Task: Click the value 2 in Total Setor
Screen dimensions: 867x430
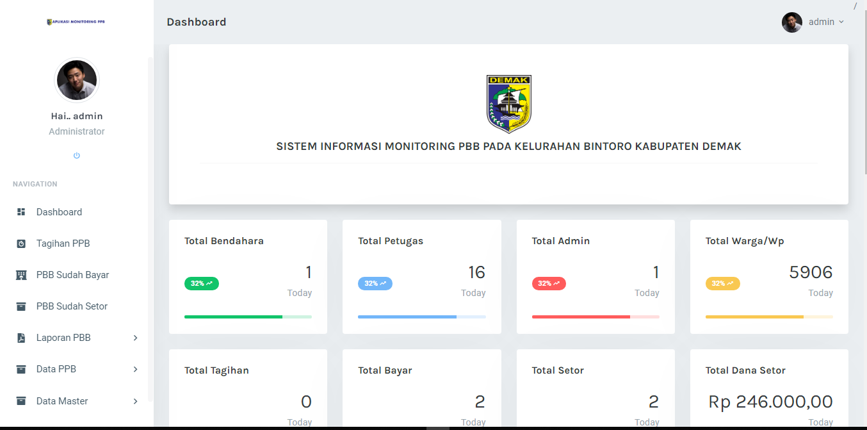Action: click(x=654, y=402)
